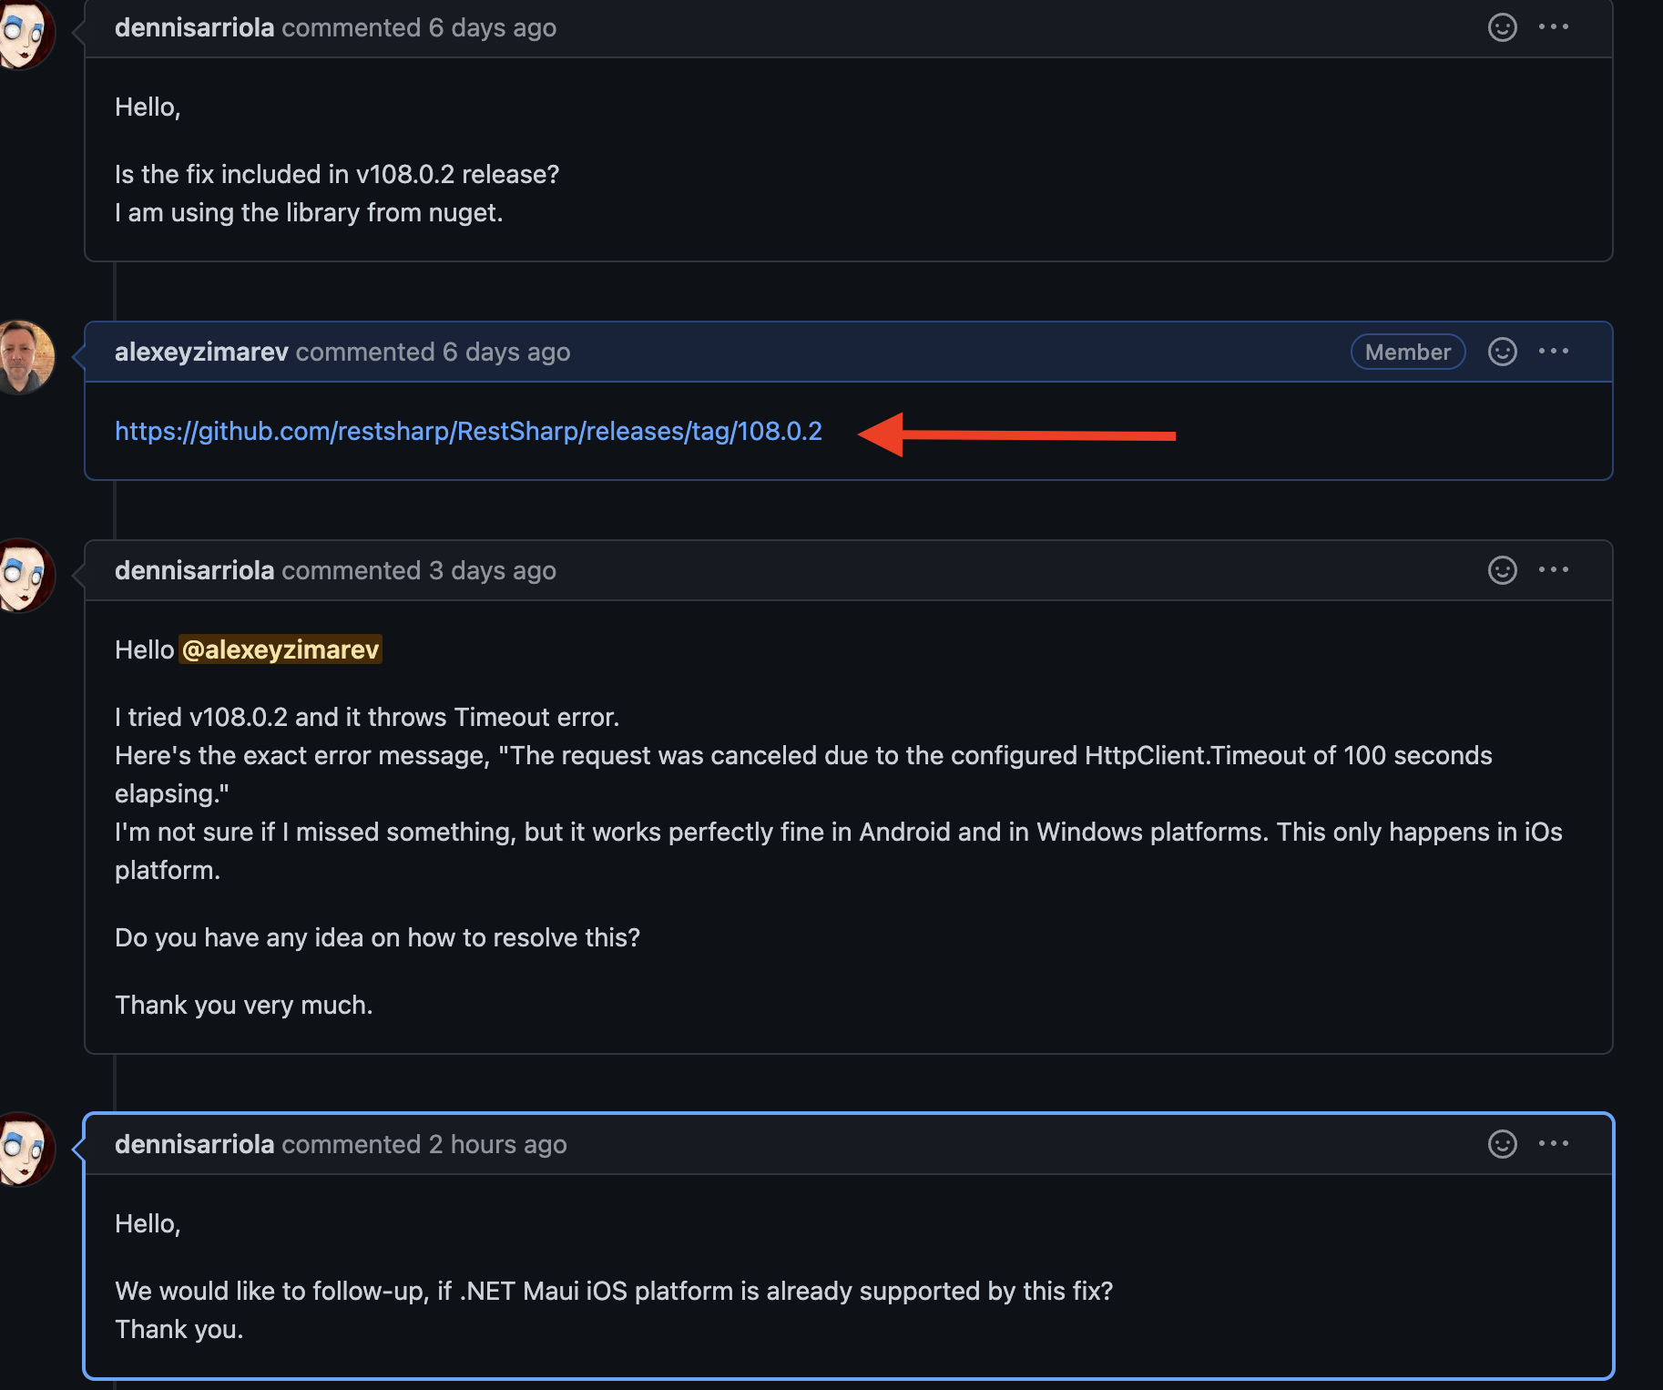
Task: Click alexeyzimarev's username
Action: point(200,352)
